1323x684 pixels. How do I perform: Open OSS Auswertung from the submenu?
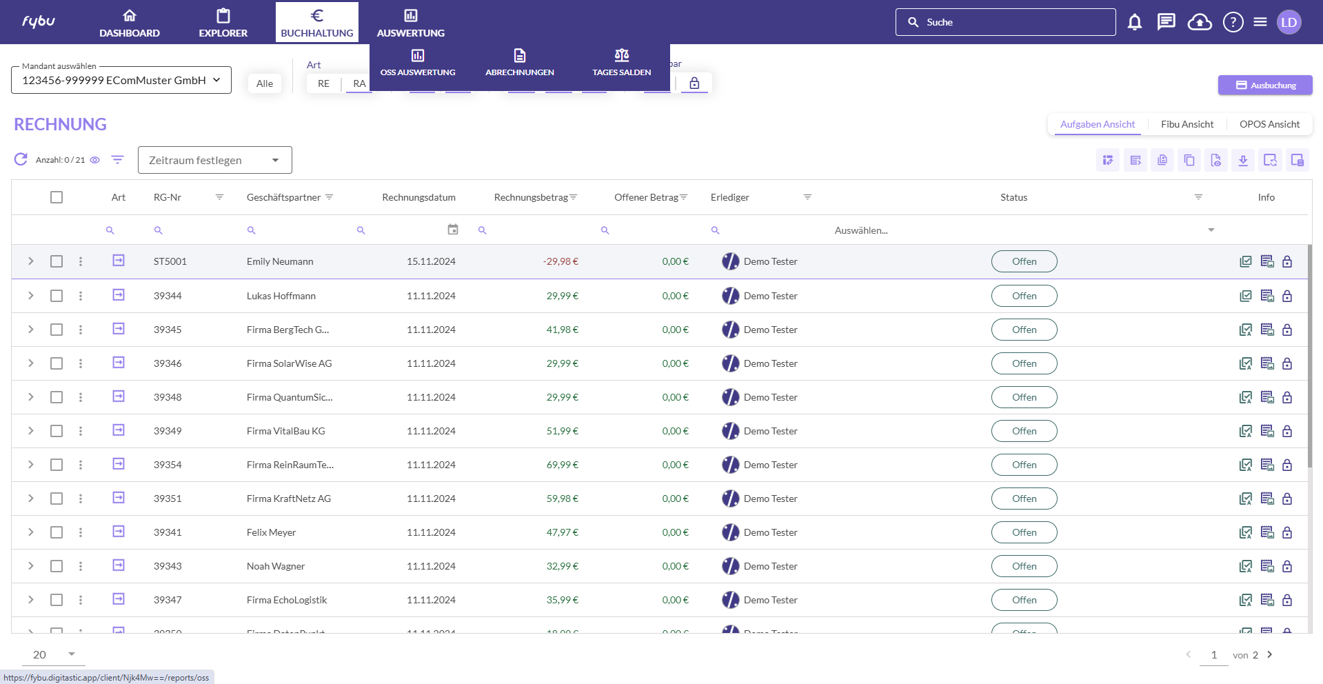tap(418, 62)
